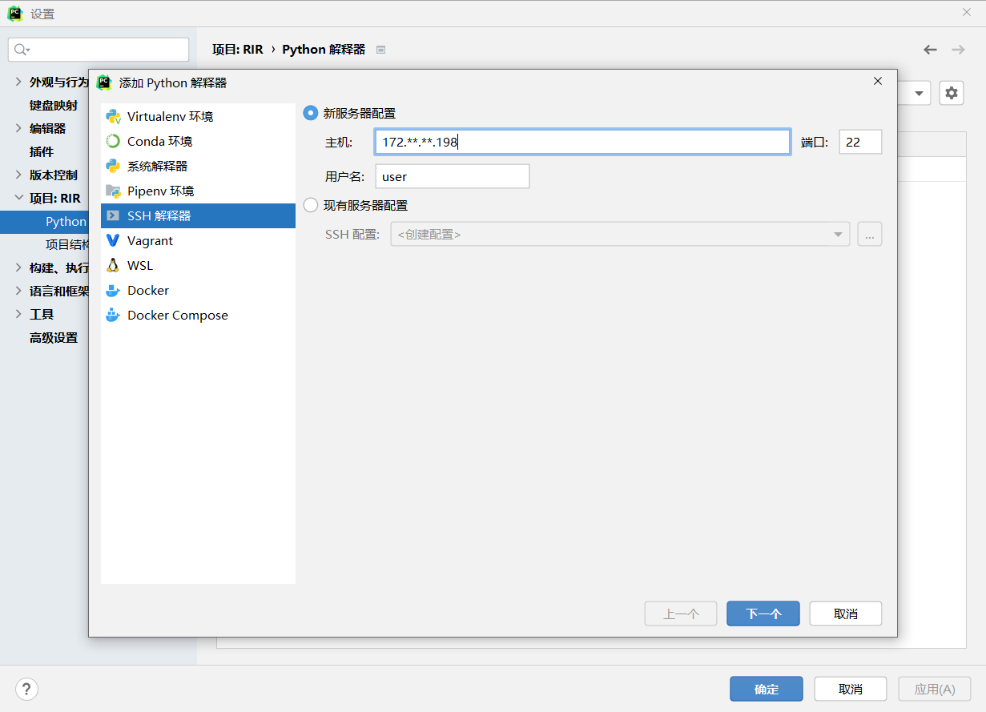The image size is (986, 712).
Task: Click the Docker Compose icon
Action: tap(113, 315)
